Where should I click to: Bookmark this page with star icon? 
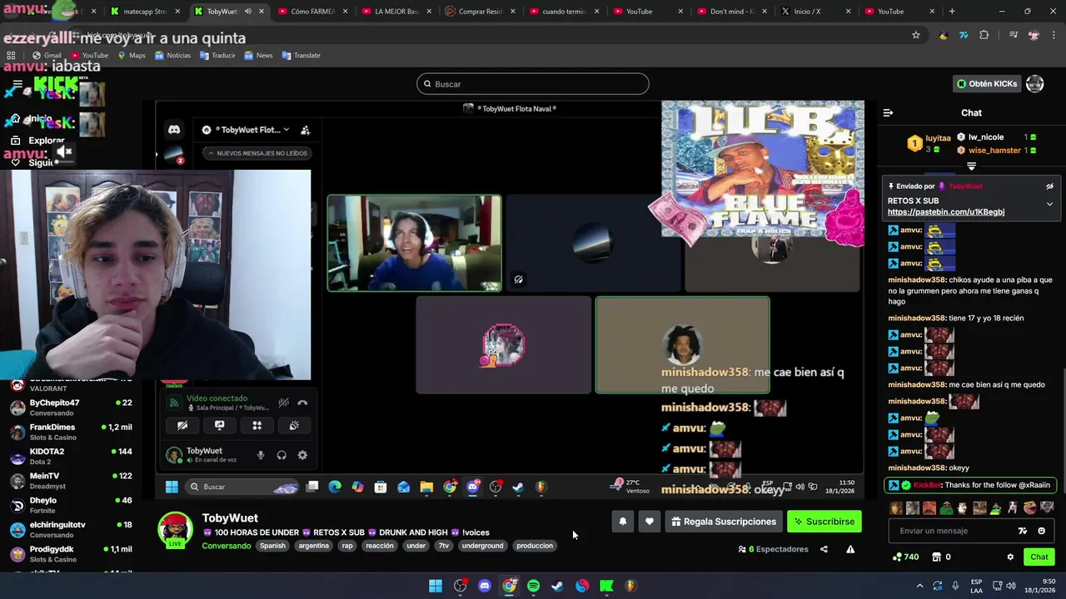916,35
